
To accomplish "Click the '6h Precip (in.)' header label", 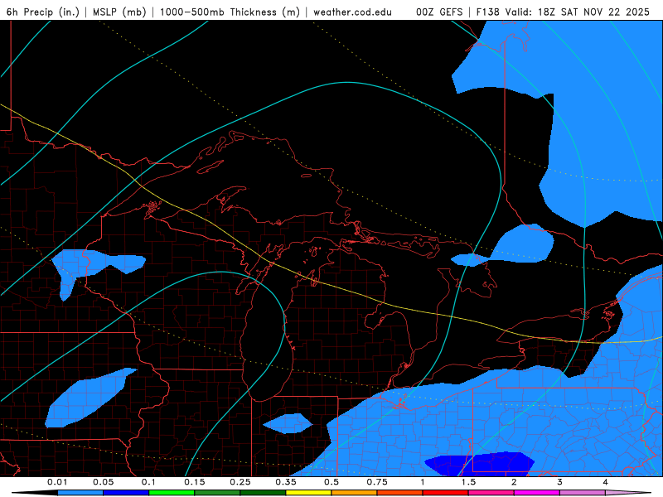I will click(43, 12).
